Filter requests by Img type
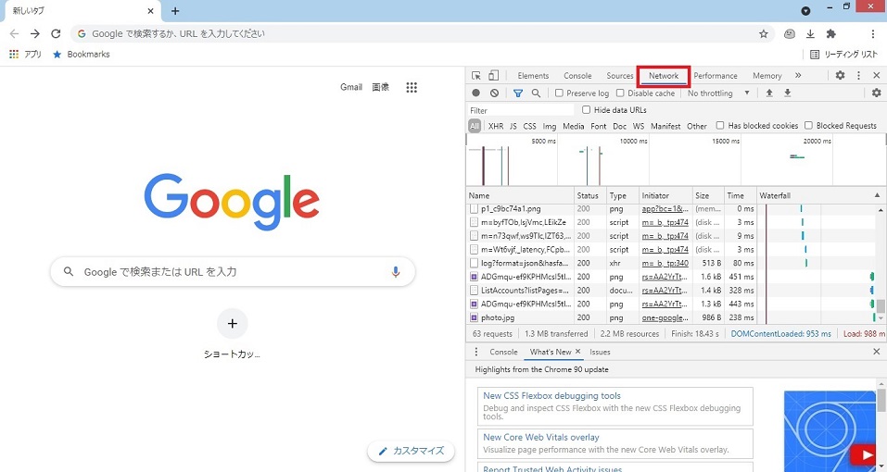The height and width of the screenshot is (472, 887). click(x=550, y=126)
